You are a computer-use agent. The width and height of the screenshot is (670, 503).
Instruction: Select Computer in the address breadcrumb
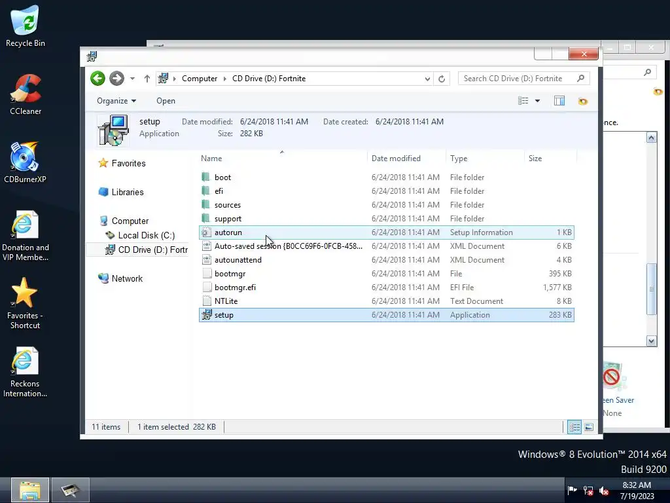coord(200,79)
